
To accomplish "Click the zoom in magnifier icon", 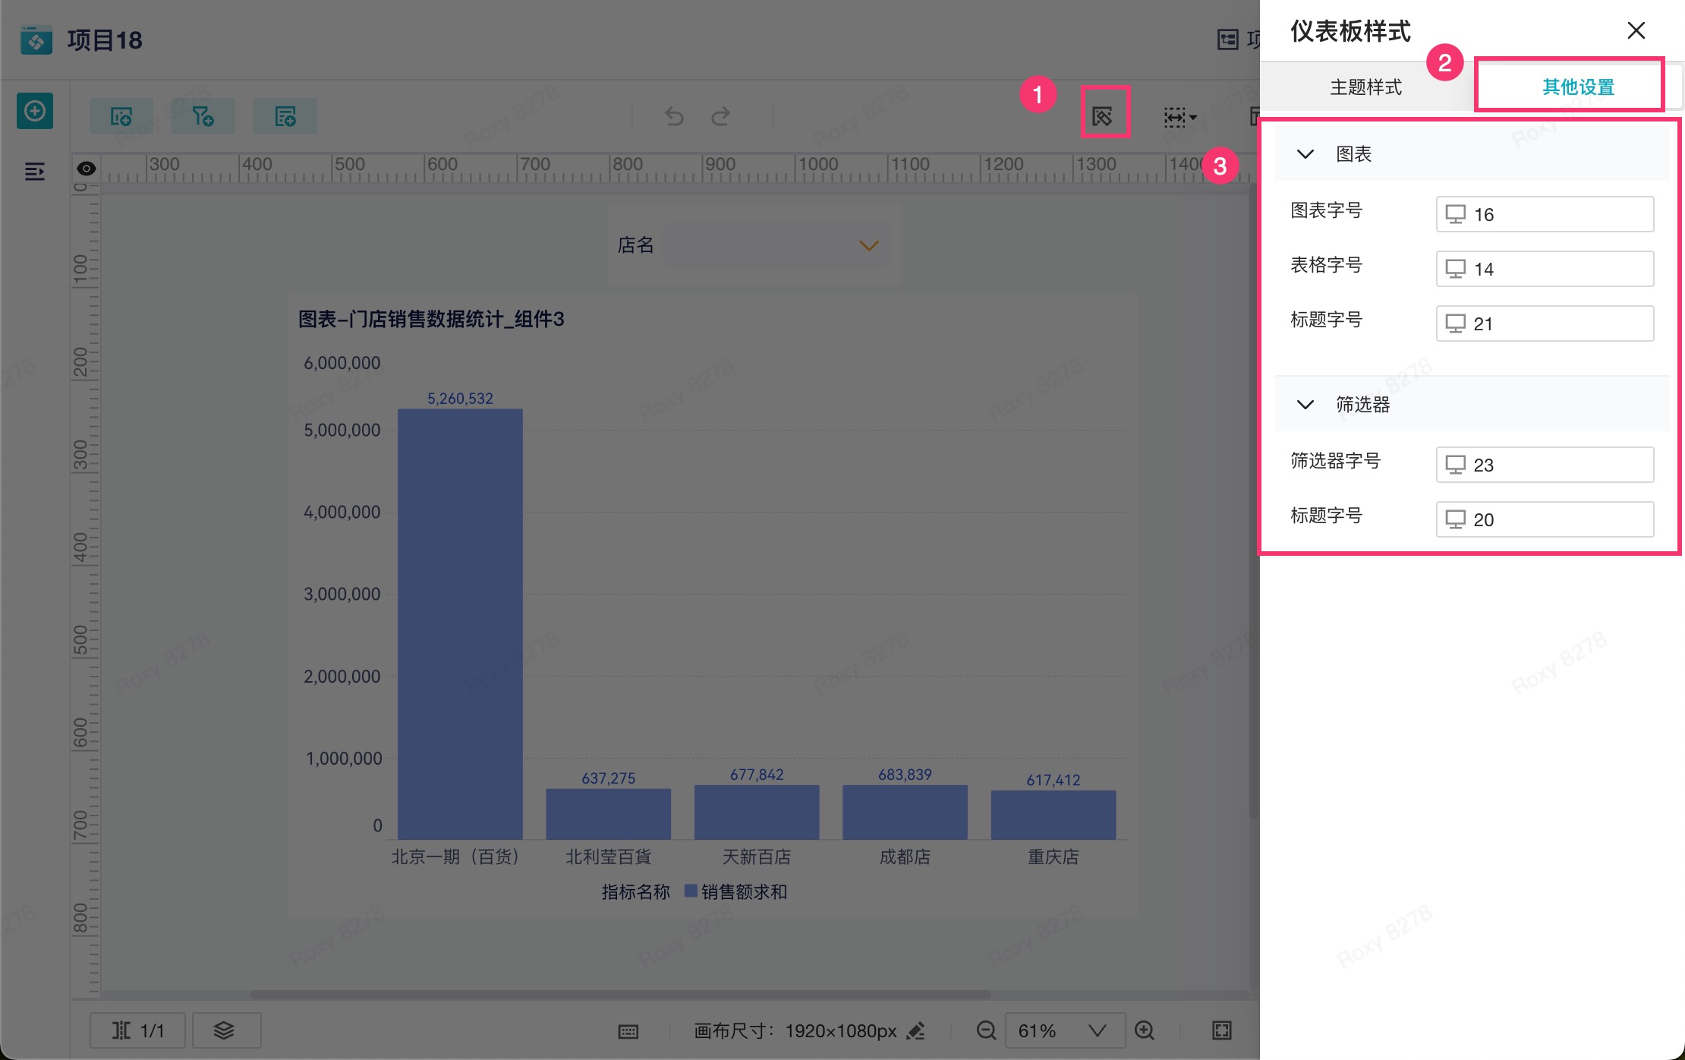I will click(x=1144, y=1030).
